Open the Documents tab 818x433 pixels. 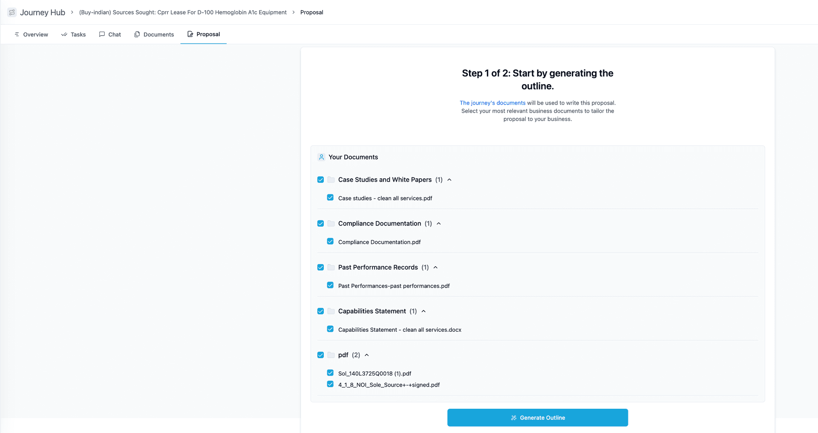(154, 34)
